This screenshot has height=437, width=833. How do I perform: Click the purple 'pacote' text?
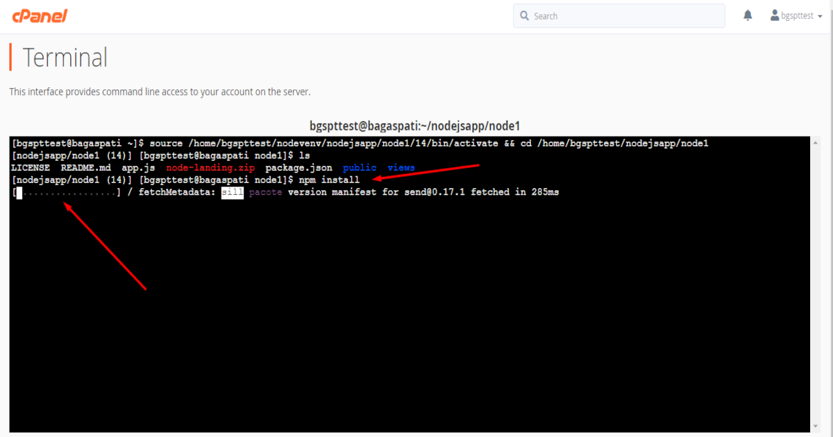pyautogui.click(x=266, y=192)
